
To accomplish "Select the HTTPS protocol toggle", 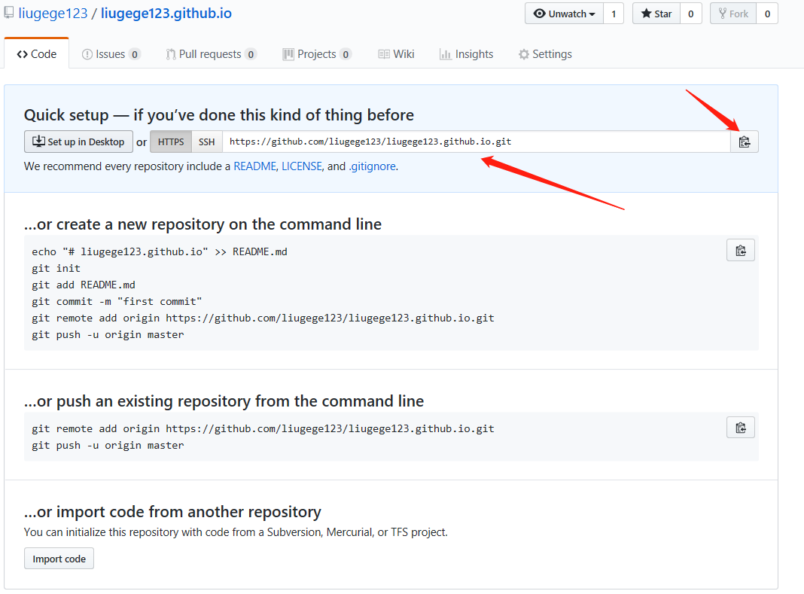I will point(171,142).
